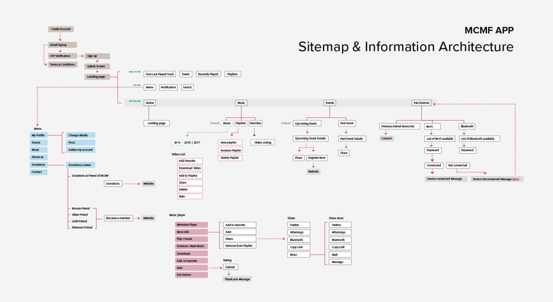
Task: Select the Wi-Fi box
Action: pos(432,126)
